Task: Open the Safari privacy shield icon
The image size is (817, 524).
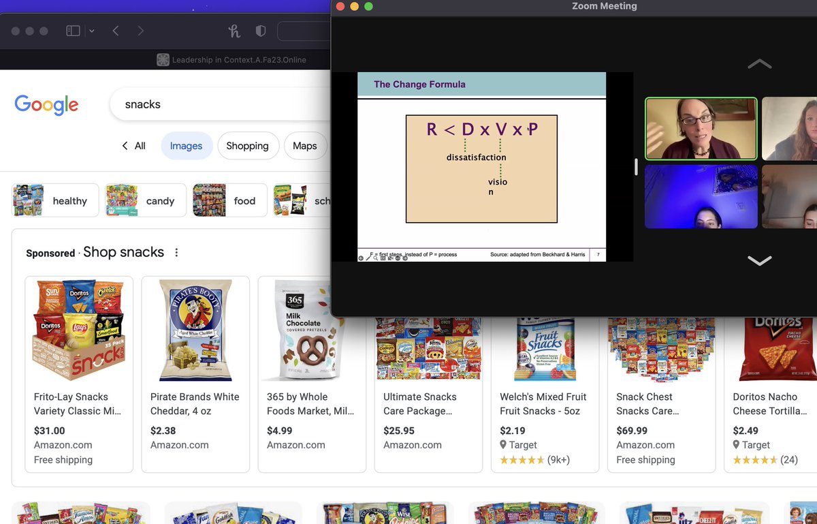Action: click(x=260, y=31)
